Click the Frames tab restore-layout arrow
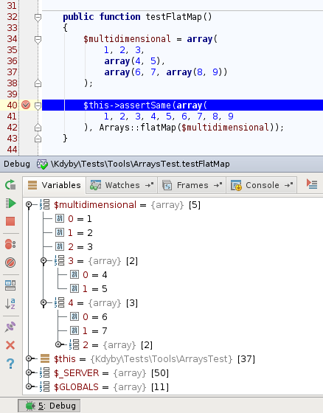Screen dimensions: 323x413 coord(218,185)
